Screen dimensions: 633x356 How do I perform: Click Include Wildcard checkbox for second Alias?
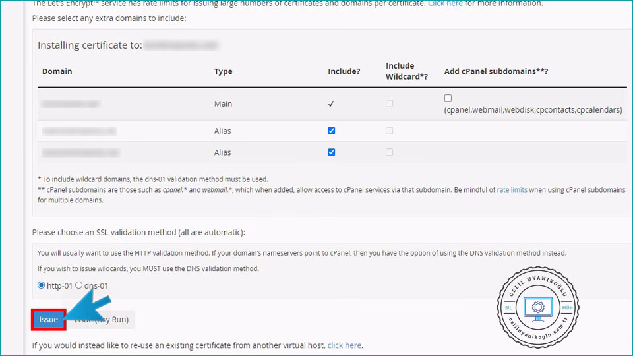(x=389, y=152)
